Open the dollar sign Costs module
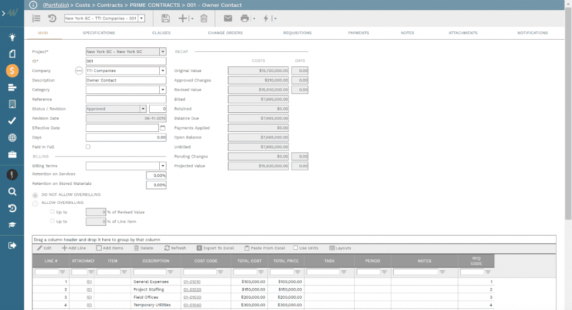 coord(12,70)
